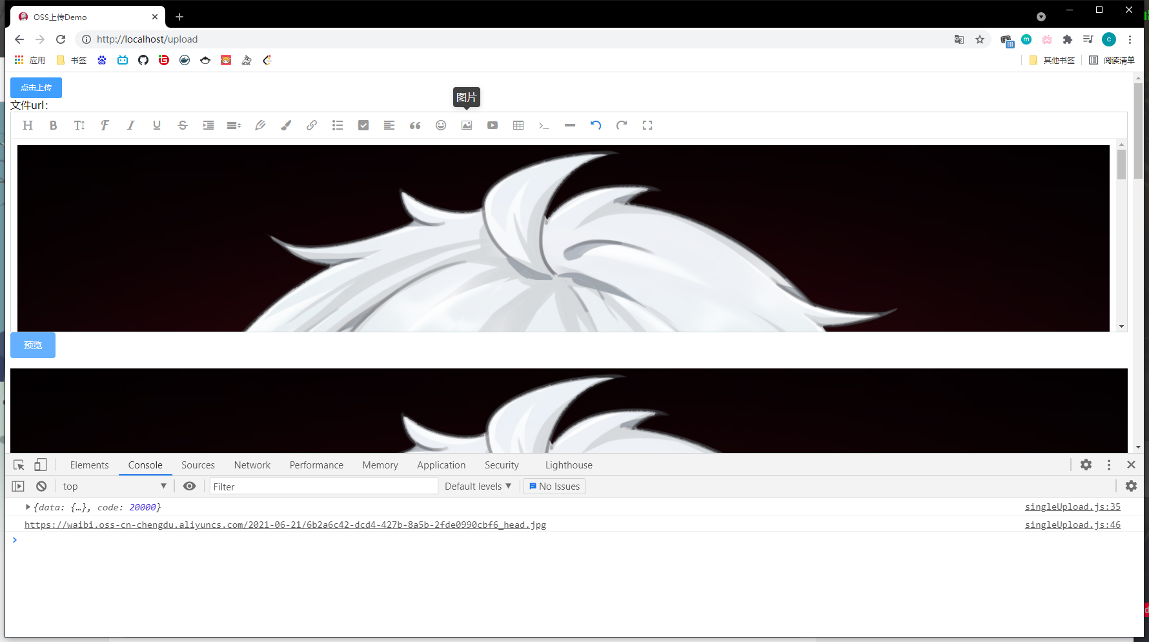This screenshot has width=1149, height=642.
Task: Click the Bold formatting icon in editor
Action: pos(54,125)
